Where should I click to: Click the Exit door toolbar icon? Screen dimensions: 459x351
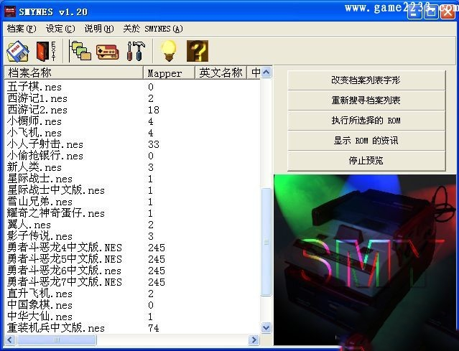(x=46, y=52)
